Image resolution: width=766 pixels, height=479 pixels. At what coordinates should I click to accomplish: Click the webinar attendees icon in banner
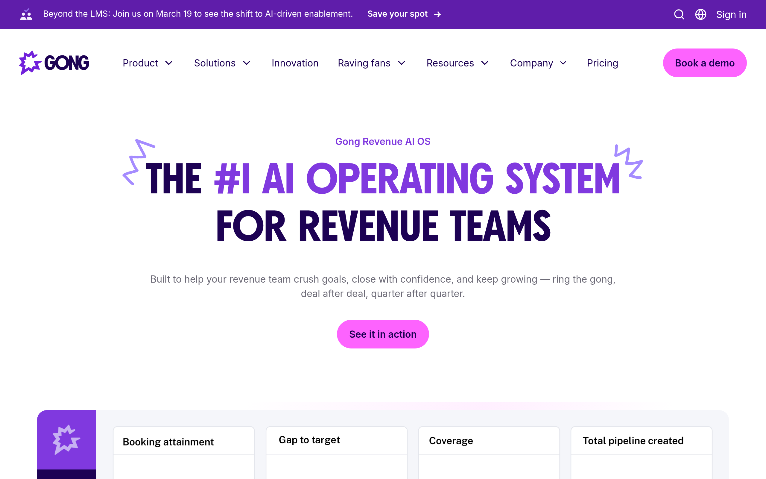tap(26, 14)
